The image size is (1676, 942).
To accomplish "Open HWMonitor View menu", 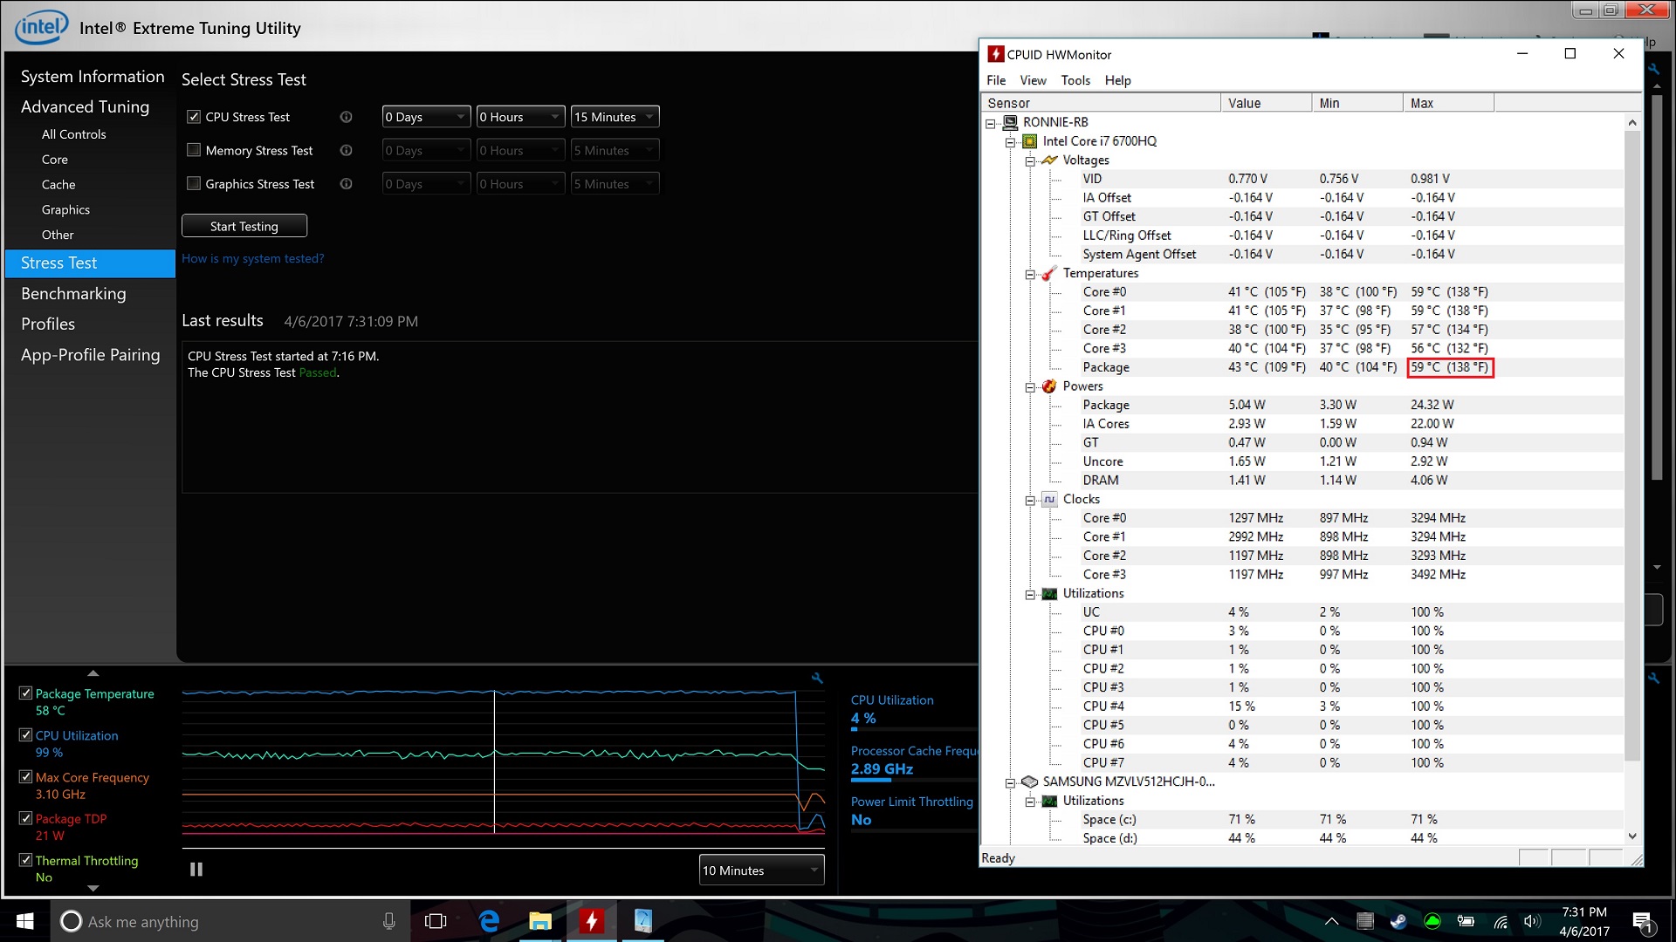I will point(1033,80).
